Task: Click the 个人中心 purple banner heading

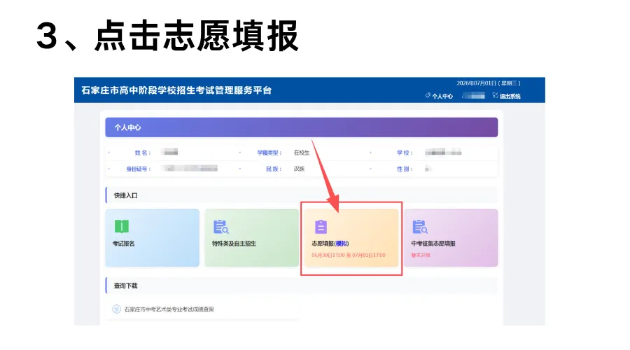Action: (128, 127)
